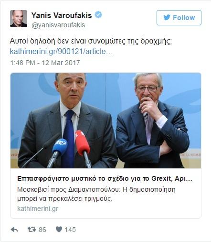Click the Twitter bird icon in Follow
Screen dimensions: 211x242
point(167,17)
